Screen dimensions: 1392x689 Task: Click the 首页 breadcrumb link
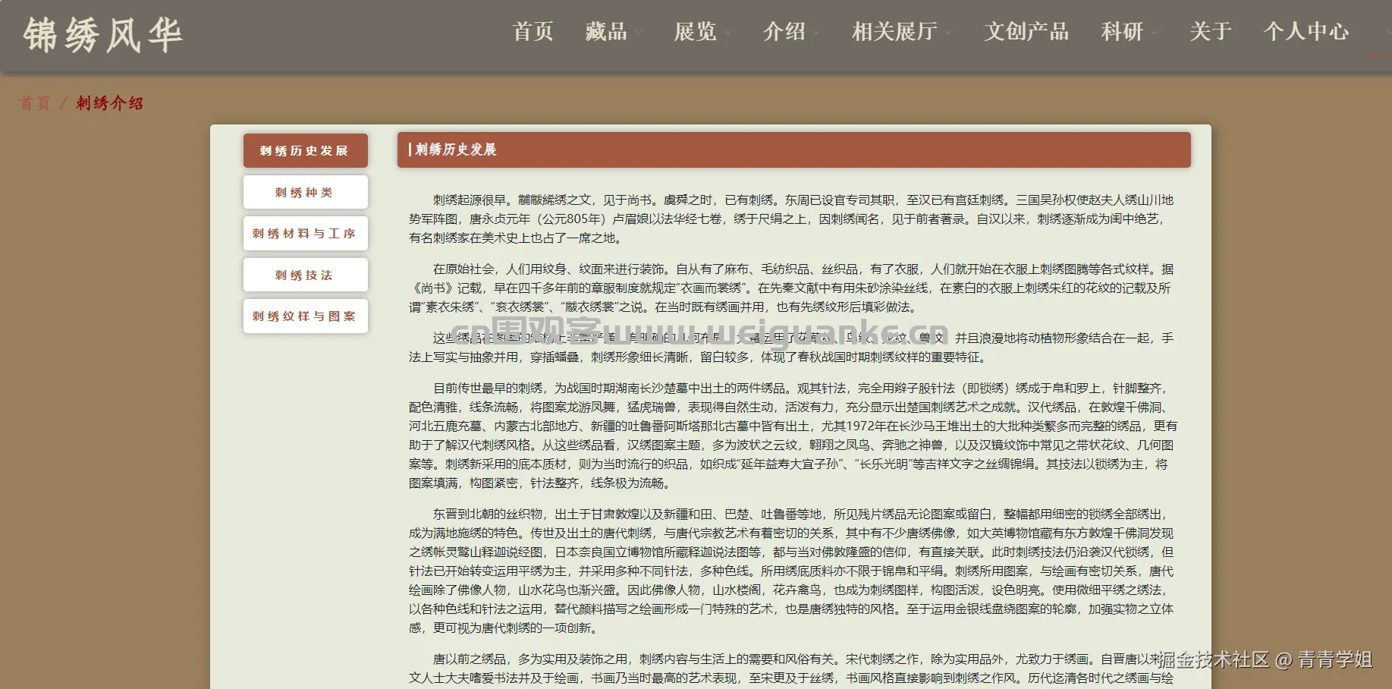tap(35, 103)
